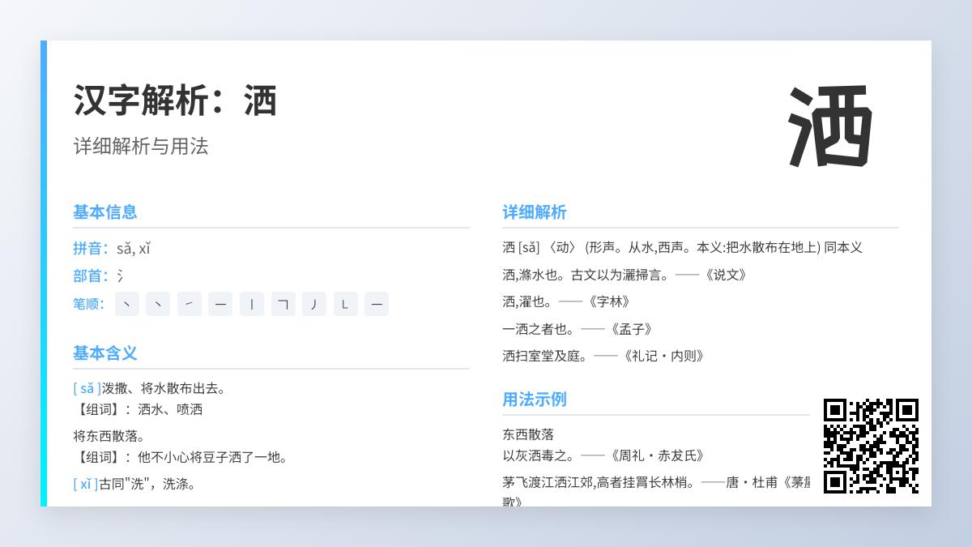
Task: Click the title 汉字解析：洒
Action: coord(176,101)
